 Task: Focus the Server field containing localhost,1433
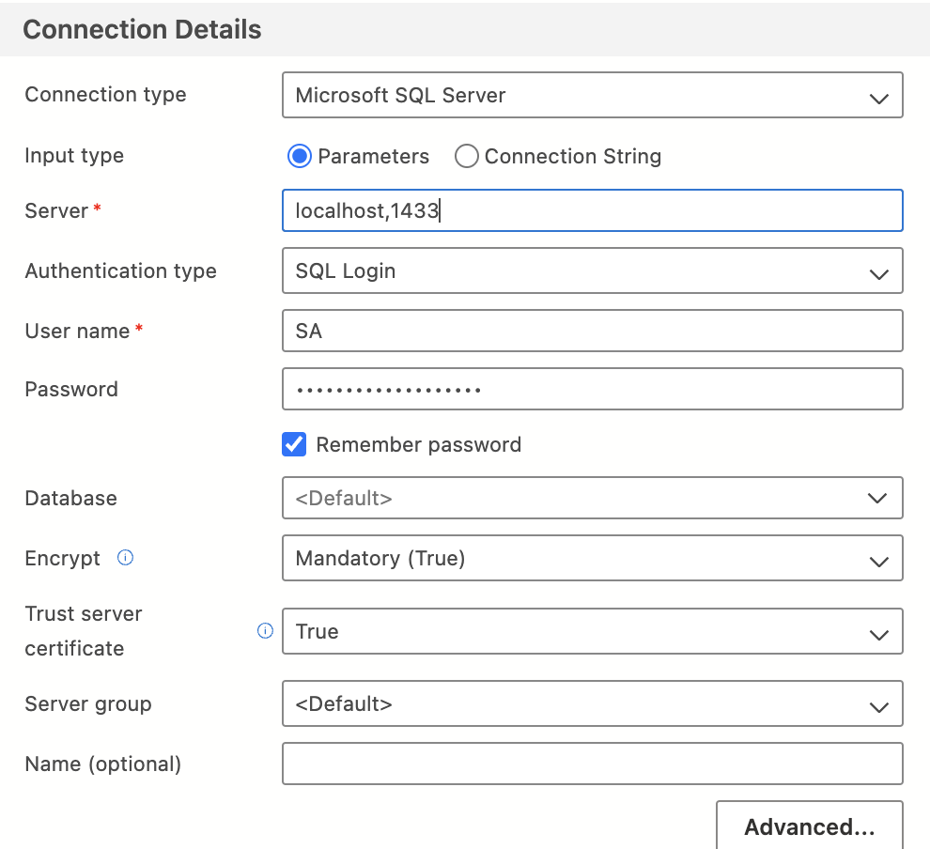coord(593,210)
